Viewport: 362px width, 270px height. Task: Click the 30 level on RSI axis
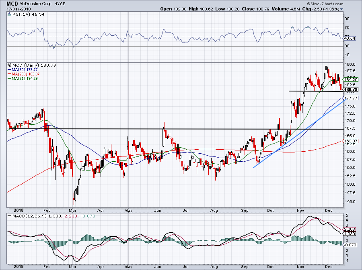pos(347,46)
